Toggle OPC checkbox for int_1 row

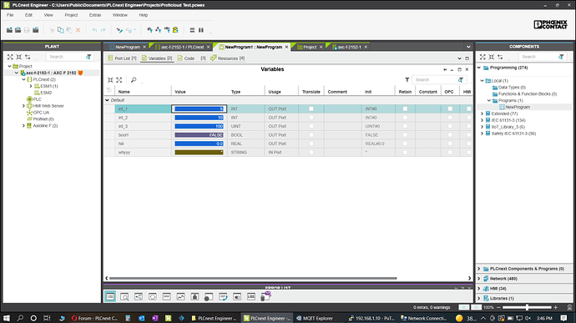[x=450, y=109]
